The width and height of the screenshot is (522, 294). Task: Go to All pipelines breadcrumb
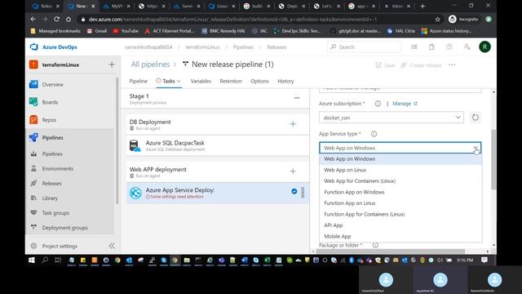pyautogui.click(x=150, y=65)
